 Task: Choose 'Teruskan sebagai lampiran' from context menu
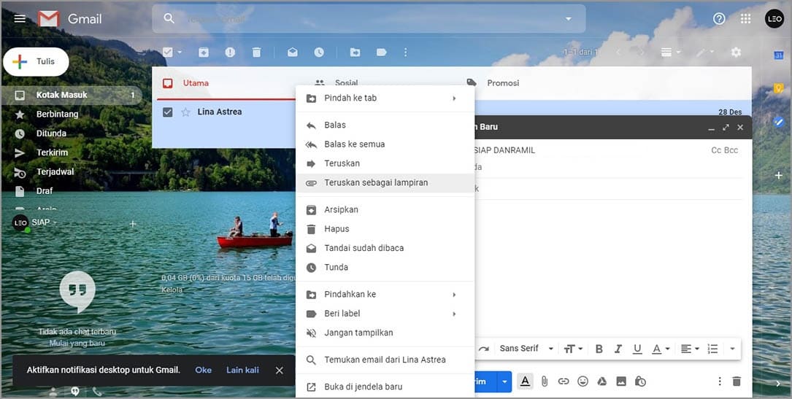(376, 183)
